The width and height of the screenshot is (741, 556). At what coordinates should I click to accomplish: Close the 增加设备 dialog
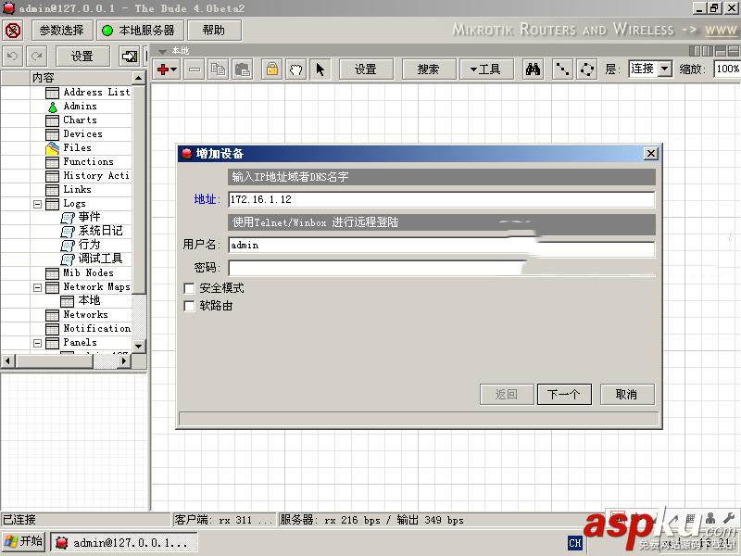point(651,154)
